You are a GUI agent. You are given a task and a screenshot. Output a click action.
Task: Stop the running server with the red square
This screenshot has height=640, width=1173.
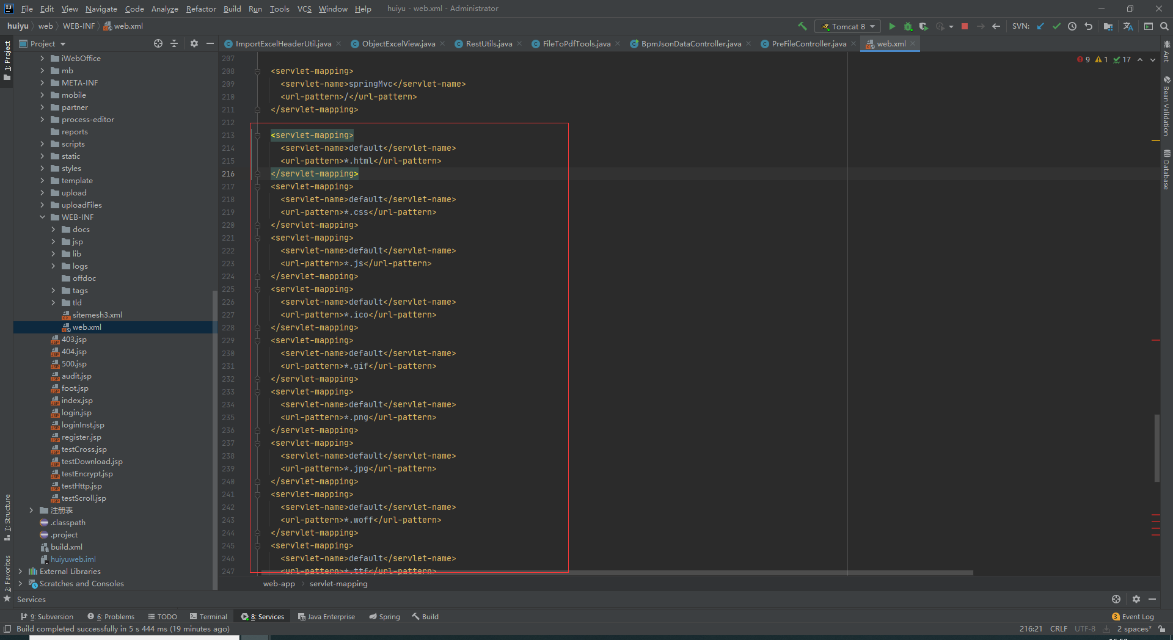965,26
